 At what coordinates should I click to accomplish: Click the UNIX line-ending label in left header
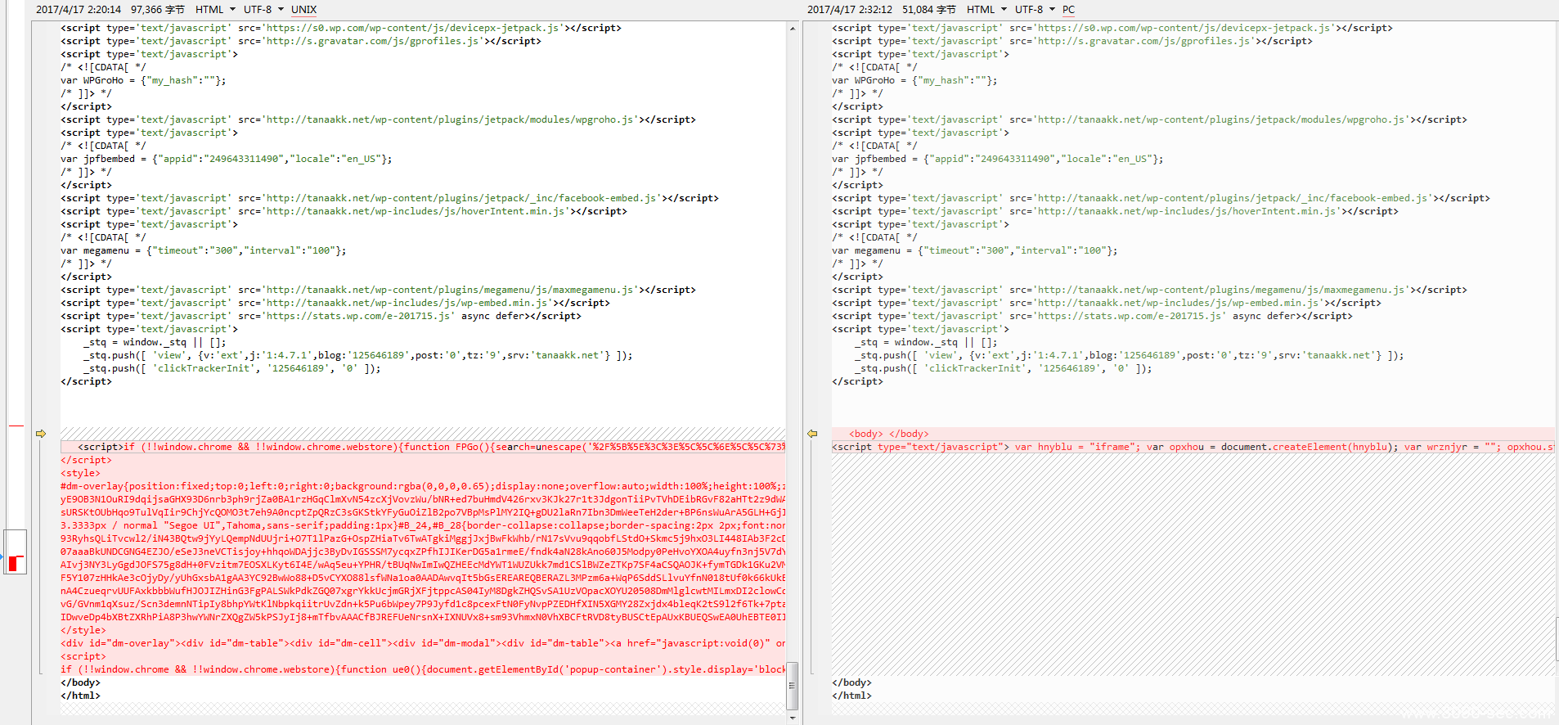(303, 10)
